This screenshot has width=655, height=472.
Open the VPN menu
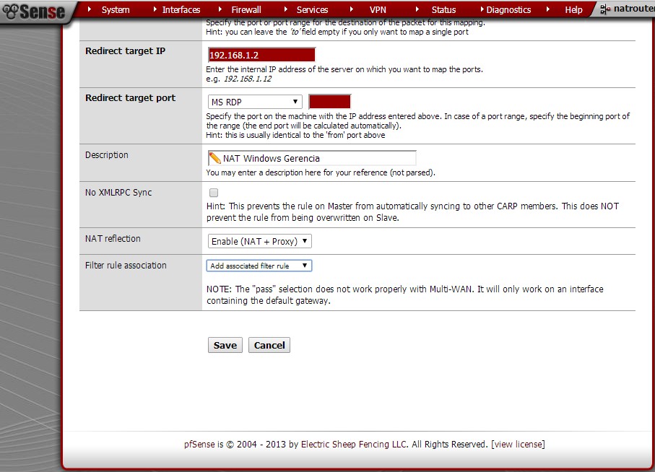[x=378, y=10]
